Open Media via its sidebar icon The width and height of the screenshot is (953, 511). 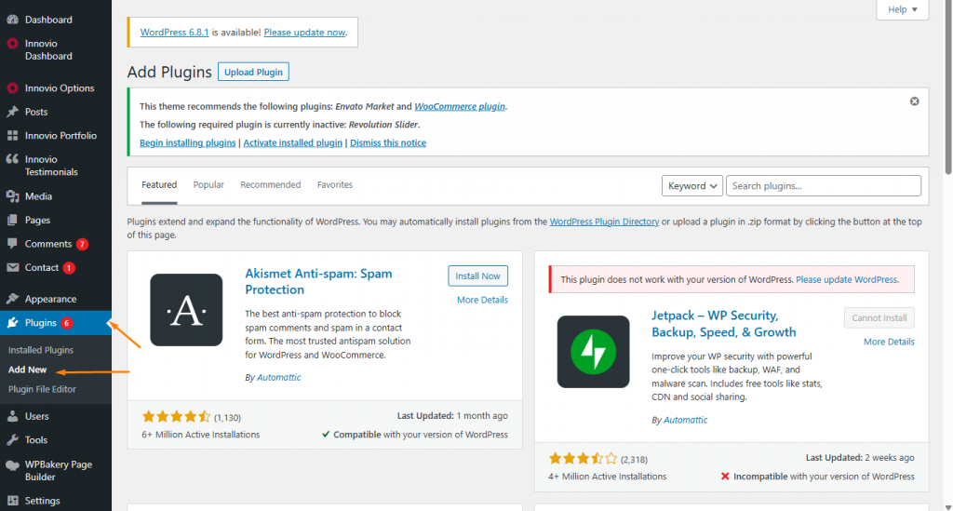click(12, 196)
